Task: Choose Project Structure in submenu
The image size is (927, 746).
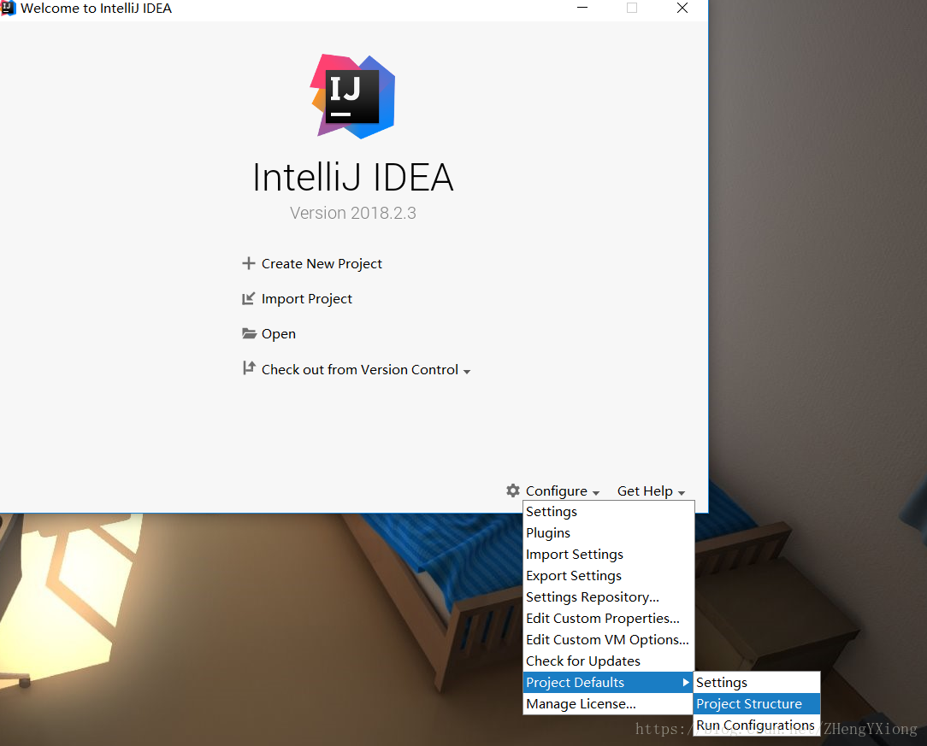Action: (757, 703)
